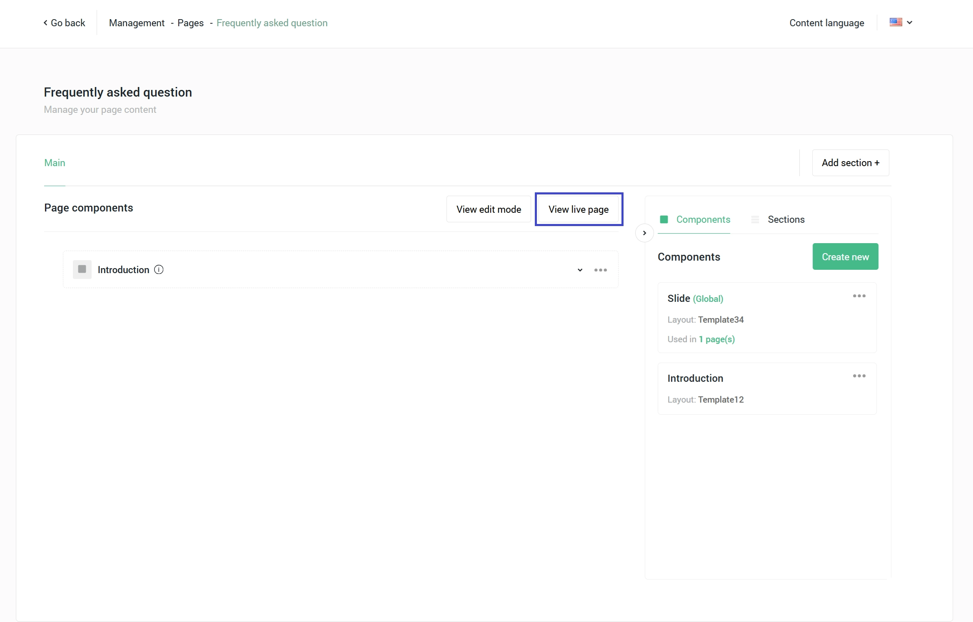Click the Introduction info icon
This screenshot has height=622, width=973.
159,270
